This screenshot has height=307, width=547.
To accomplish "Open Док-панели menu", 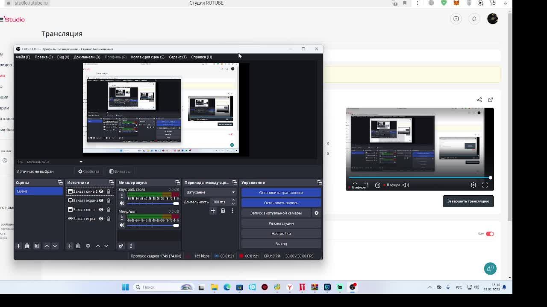I will [87, 57].
